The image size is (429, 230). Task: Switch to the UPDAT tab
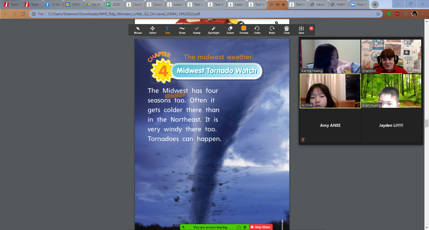pyautogui.click(x=73, y=5)
